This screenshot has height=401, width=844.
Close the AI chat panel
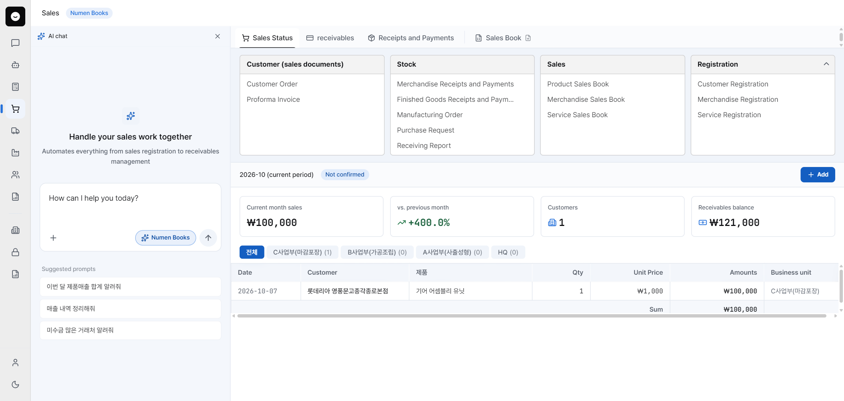click(218, 36)
